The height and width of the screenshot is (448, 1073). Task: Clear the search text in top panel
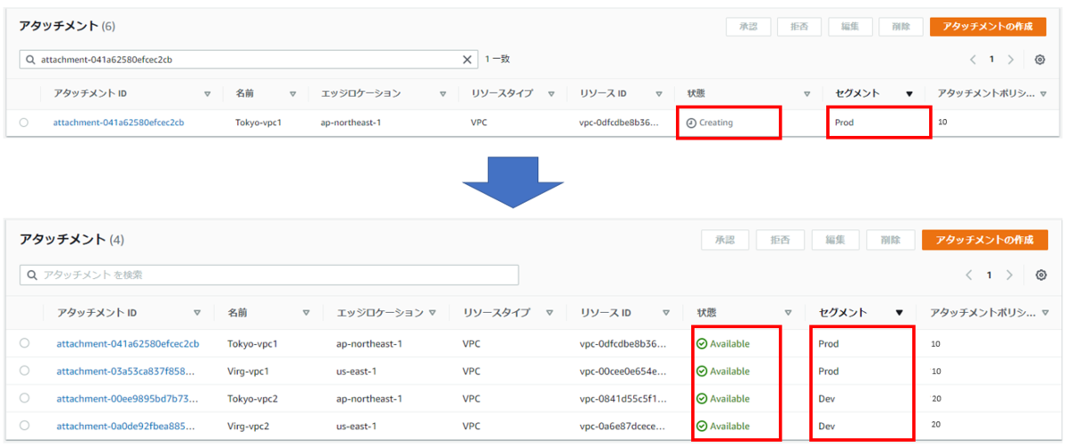click(467, 60)
